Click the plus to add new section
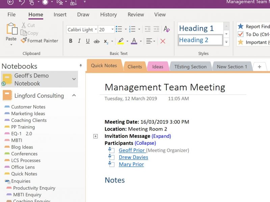This screenshot has height=202, width=270. 260,67
